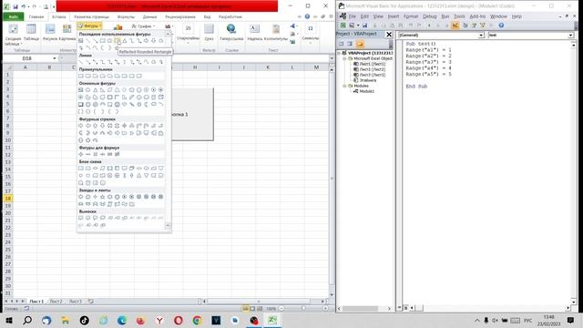Image resolution: width=583 pixels, height=328 pixels.
Task: Open the Спарклайны dropdown
Action: click(x=189, y=35)
